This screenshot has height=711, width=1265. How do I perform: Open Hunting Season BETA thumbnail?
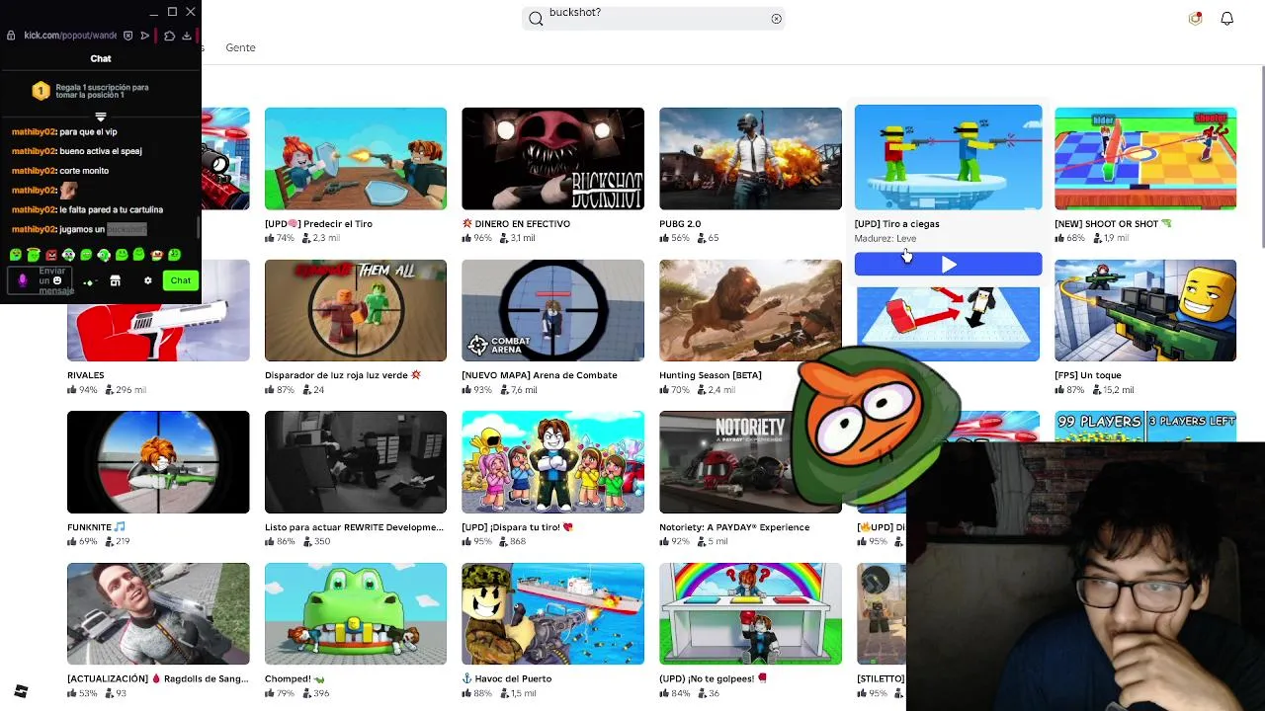coord(750,310)
